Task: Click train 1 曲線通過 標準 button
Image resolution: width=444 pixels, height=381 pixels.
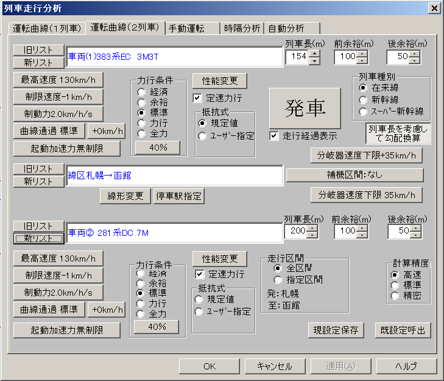Action: 49,130
